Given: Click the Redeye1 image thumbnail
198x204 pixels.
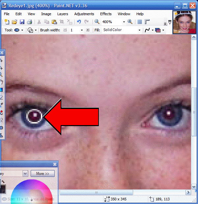Looking at the screenshot, I should [x=182, y=22].
